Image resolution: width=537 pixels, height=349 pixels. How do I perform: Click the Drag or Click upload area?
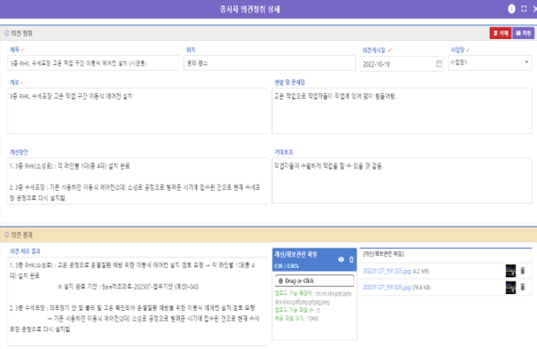[x=314, y=281]
